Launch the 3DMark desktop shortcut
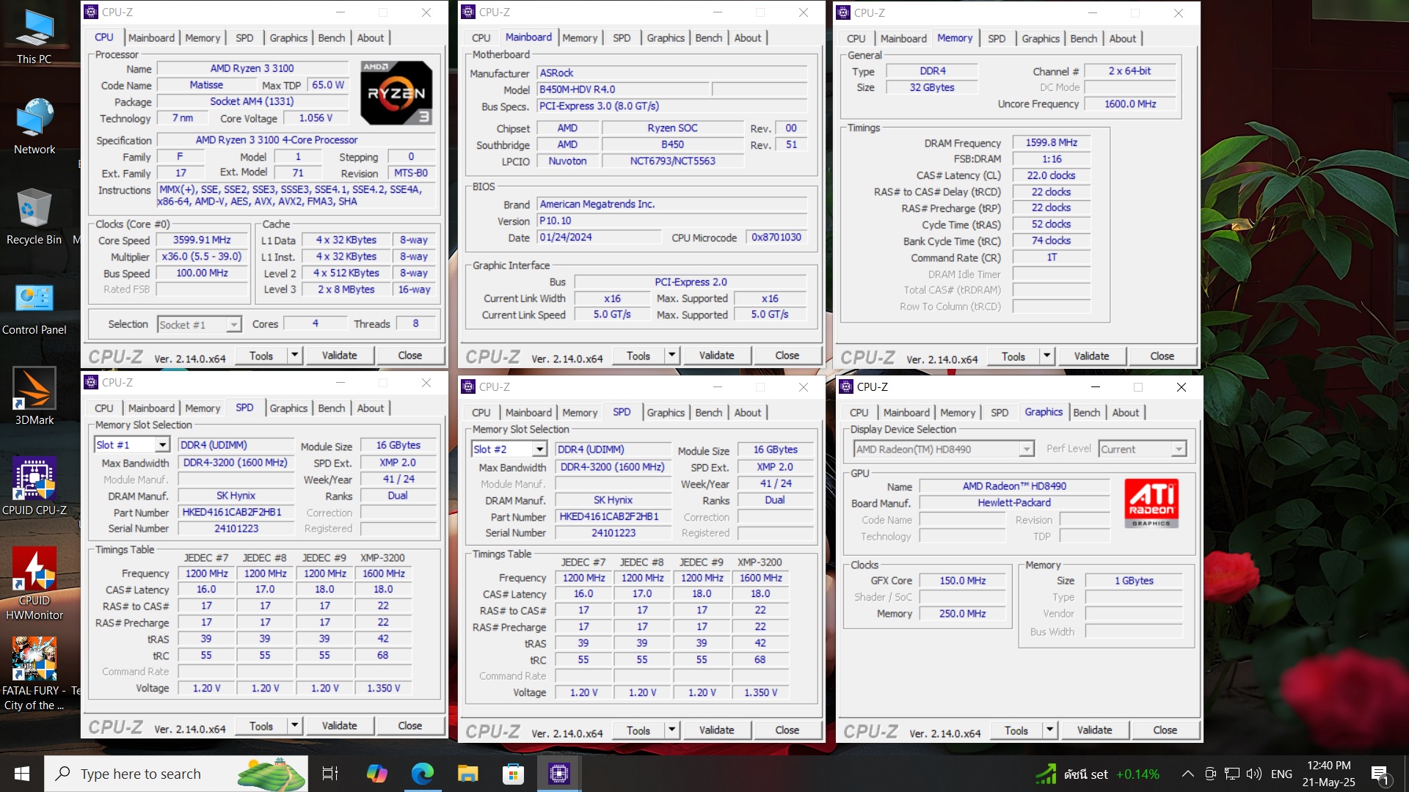Image resolution: width=1409 pixels, height=792 pixels. pos(34,397)
